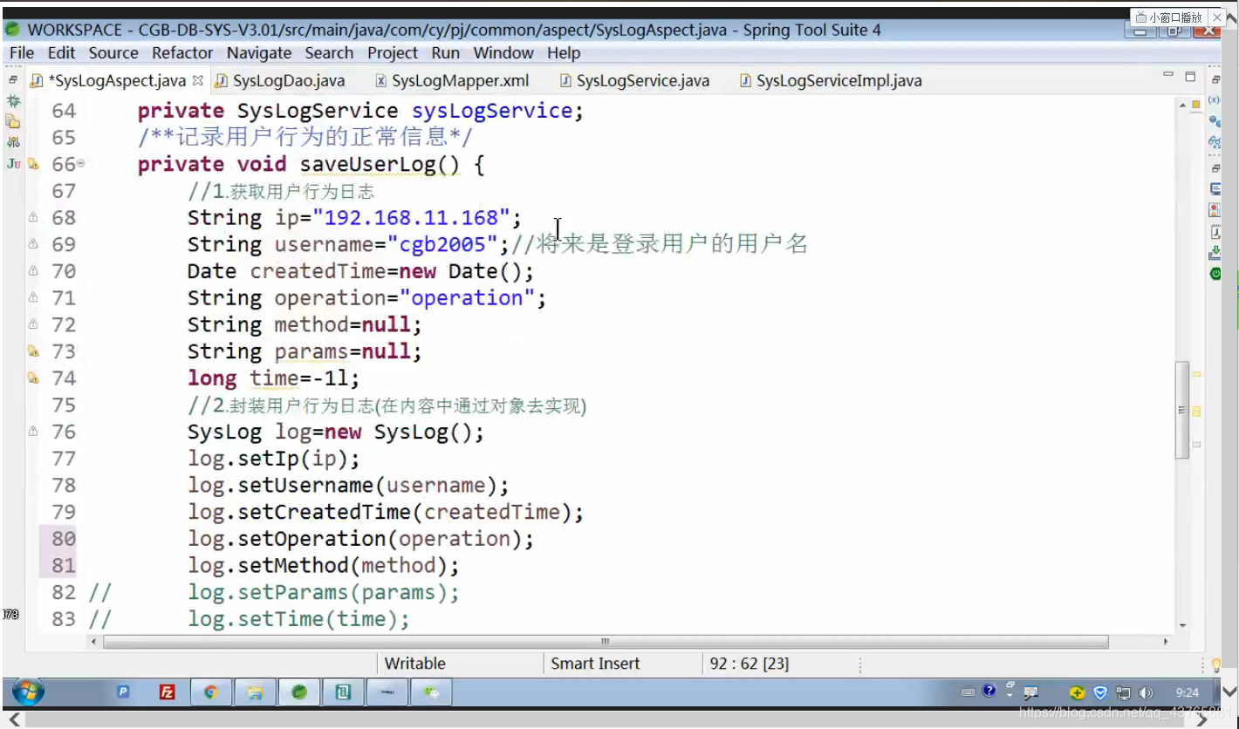This screenshot has height=729, width=1239.
Task: Open the file explorer taskbar icon
Action: tap(255, 692)
